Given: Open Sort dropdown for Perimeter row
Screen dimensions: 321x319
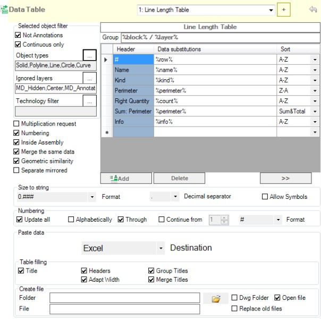Looking at the screenshot, I should pos(315,91).
